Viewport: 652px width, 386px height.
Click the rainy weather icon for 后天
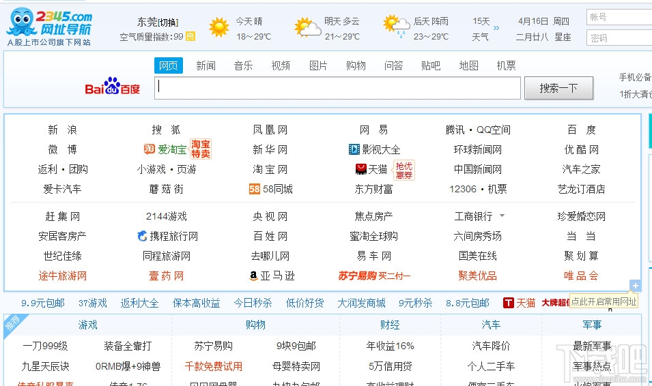click(x=396, y=26)
